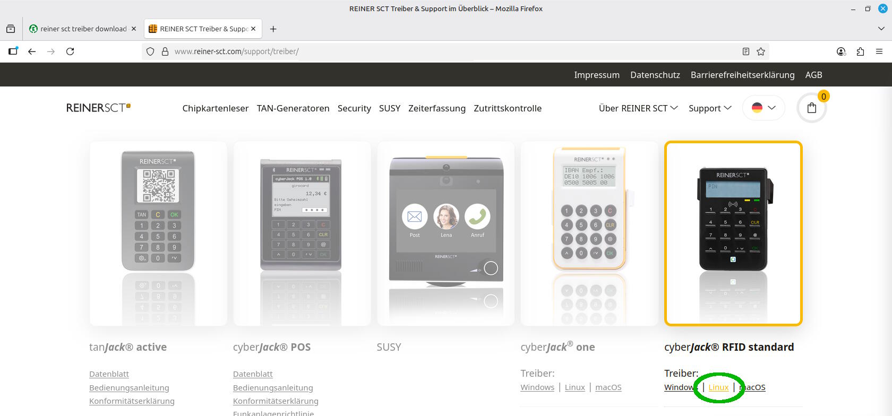
Task: Download cyberJack RFID standard Windows driver
Action: pyautogui.click(x=681, y=387)
